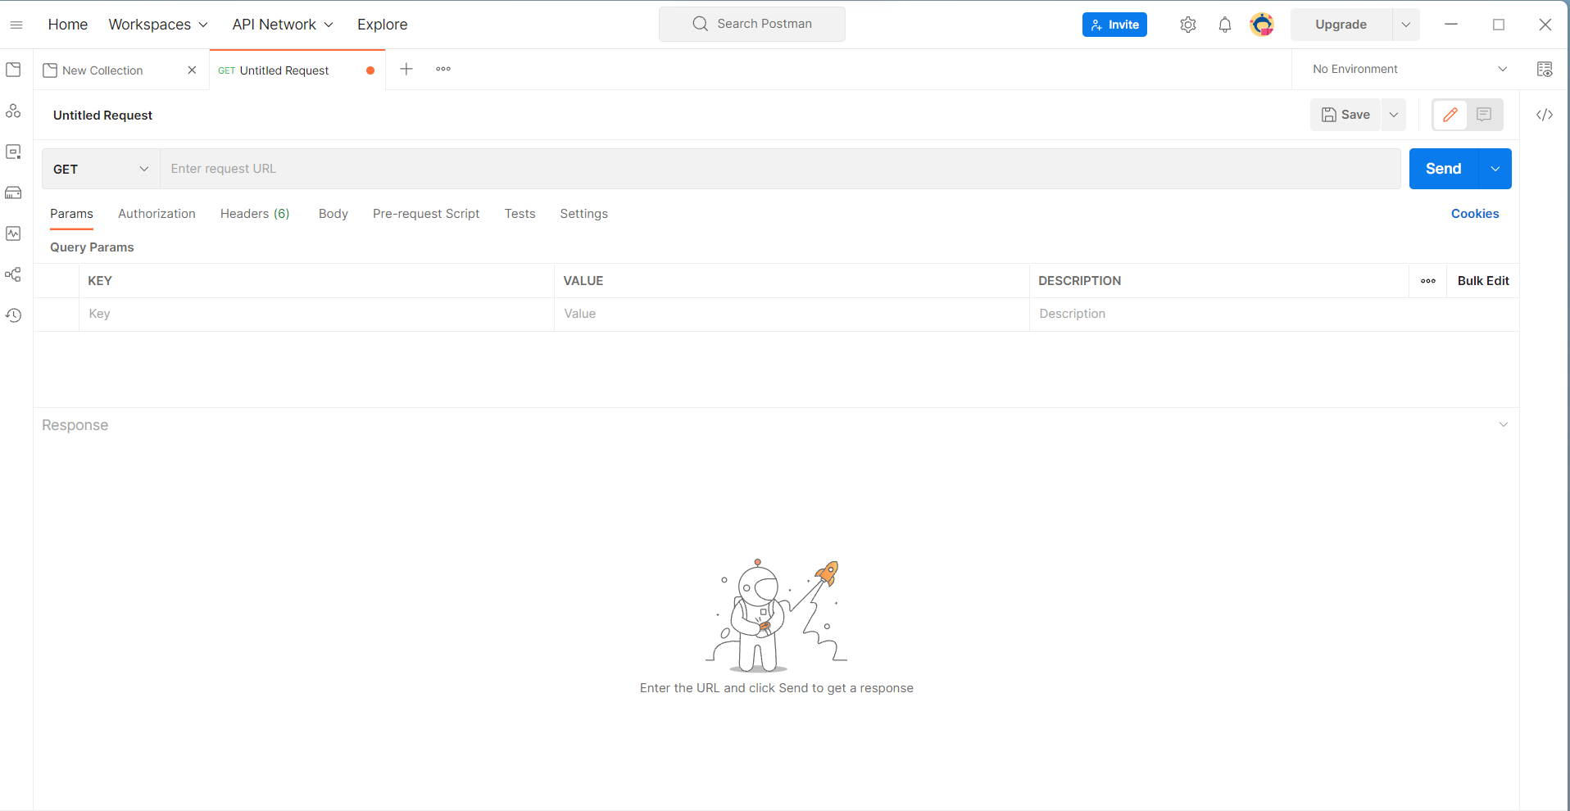
Task: Open Flows sidebar icon
Action: [13, 274]
